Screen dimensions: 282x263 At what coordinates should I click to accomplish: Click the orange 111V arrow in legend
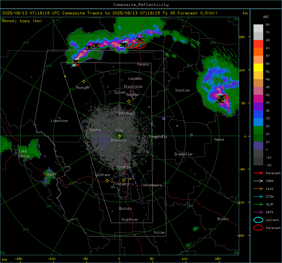pyautogui.click(x=258, y=189)
